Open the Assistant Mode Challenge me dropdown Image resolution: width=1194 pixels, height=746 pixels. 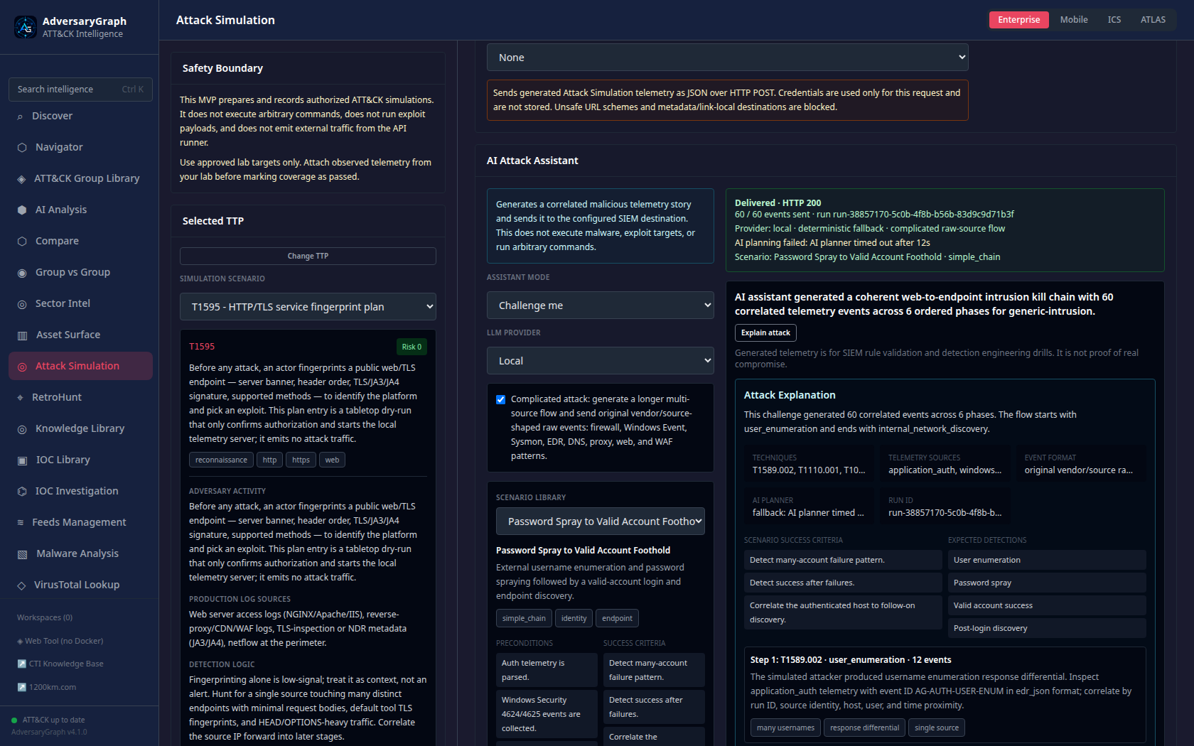[x=600, y=306]
